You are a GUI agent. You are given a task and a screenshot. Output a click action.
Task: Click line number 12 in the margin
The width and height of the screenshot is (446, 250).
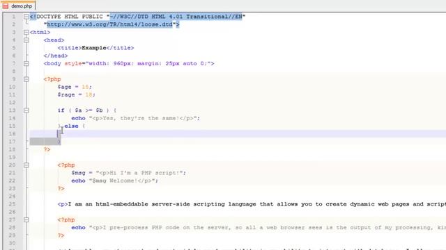(13, 103)
